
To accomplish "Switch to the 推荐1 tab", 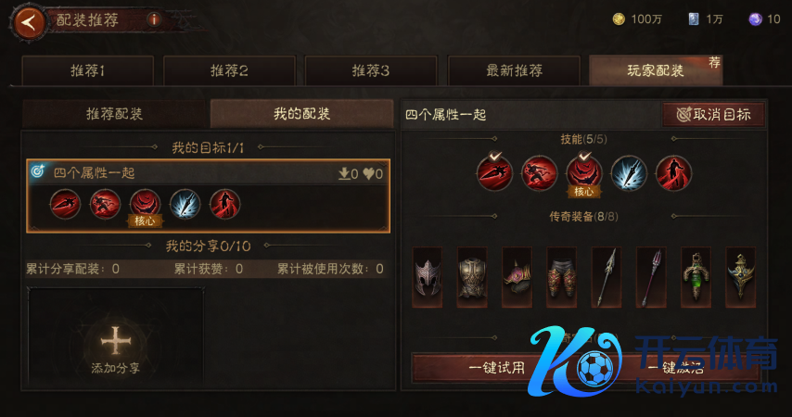I will click(88, 70).
